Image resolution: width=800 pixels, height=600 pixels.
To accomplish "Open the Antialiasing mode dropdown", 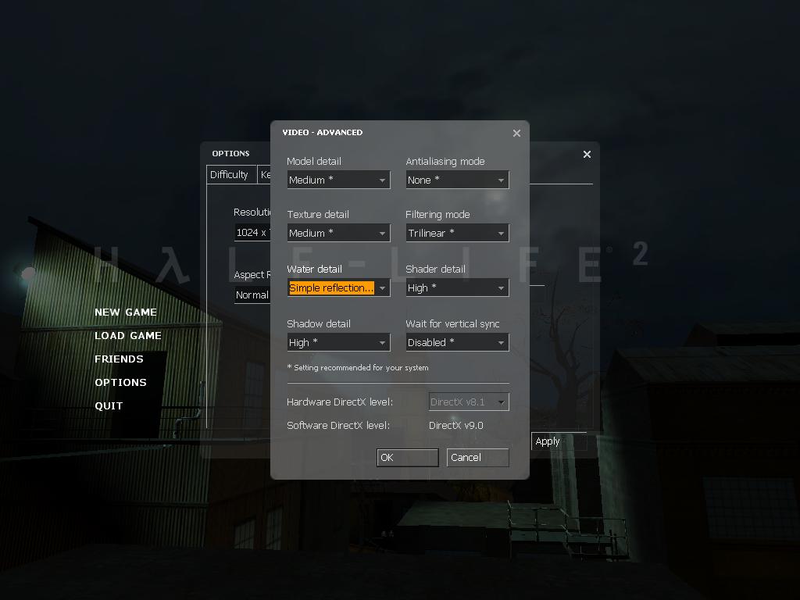I will 457,180.
